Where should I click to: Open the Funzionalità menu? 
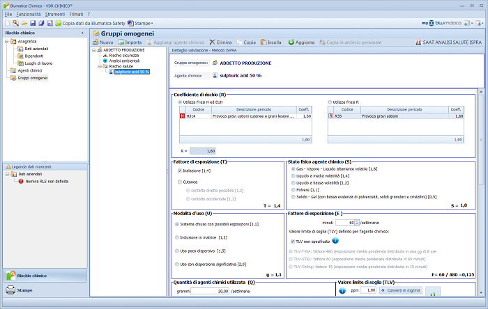tap(29, 14)
